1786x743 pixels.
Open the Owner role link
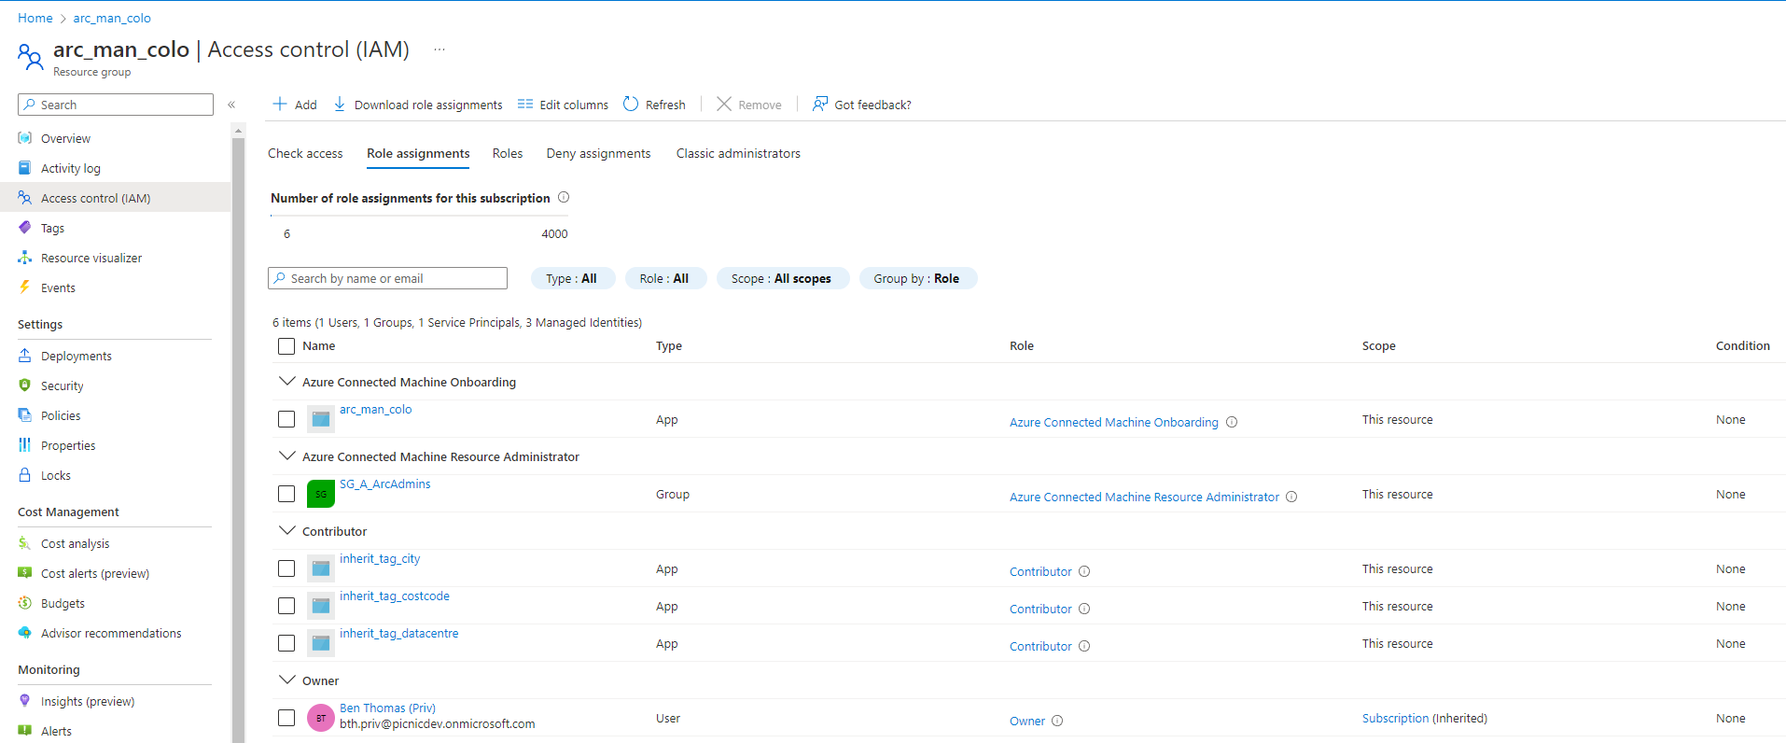[x=1027, y=721]
